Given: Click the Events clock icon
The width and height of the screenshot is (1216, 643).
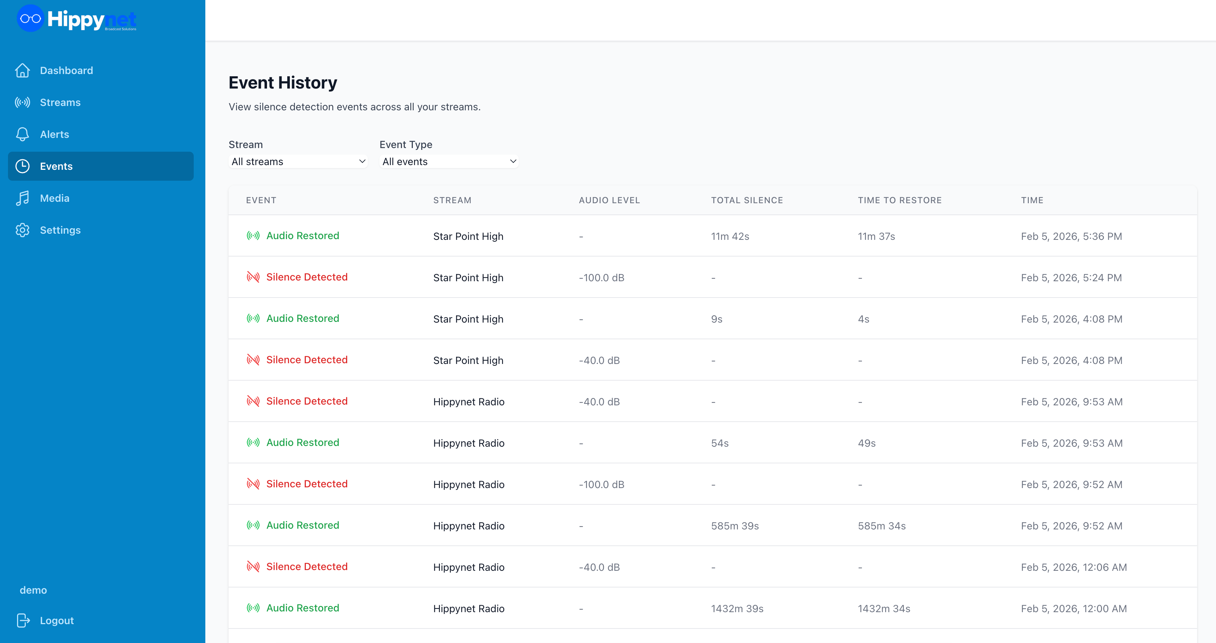Looking at the screenshot, I should (22, 166).
